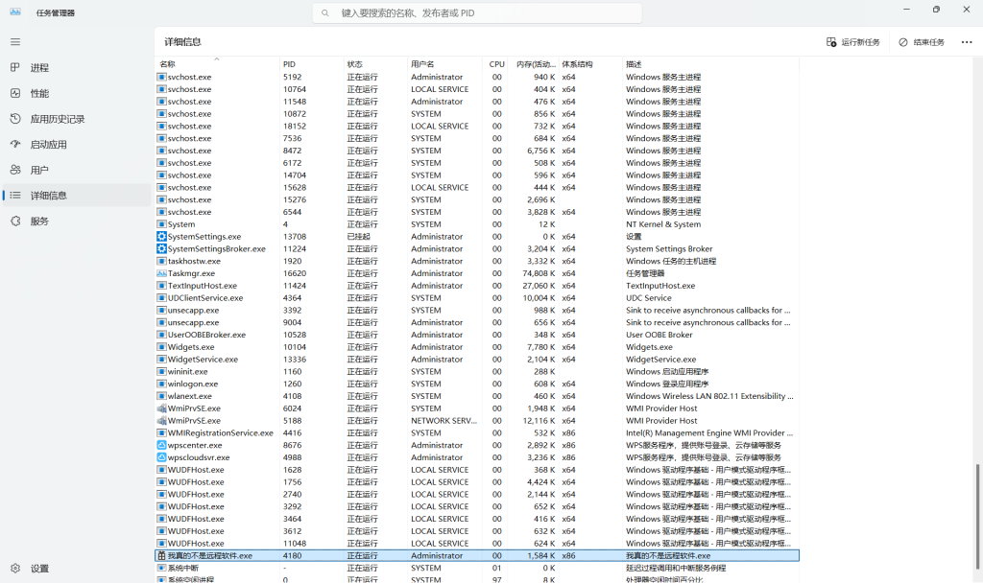Click the wpscenter.exe process icon
983x583 pixels.
(161, 445)
